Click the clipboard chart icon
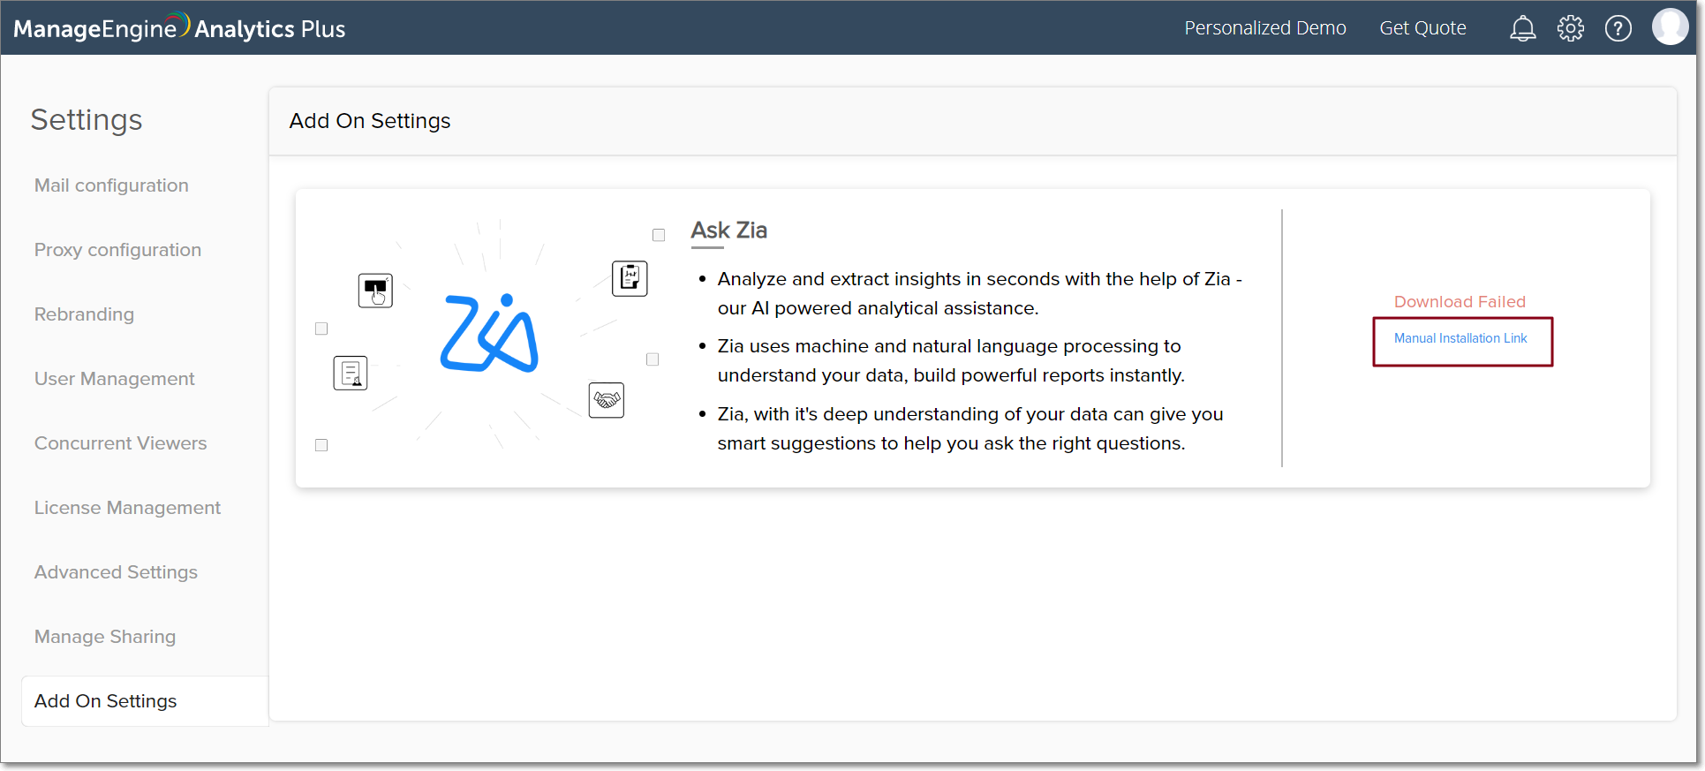 coord(630,278)
